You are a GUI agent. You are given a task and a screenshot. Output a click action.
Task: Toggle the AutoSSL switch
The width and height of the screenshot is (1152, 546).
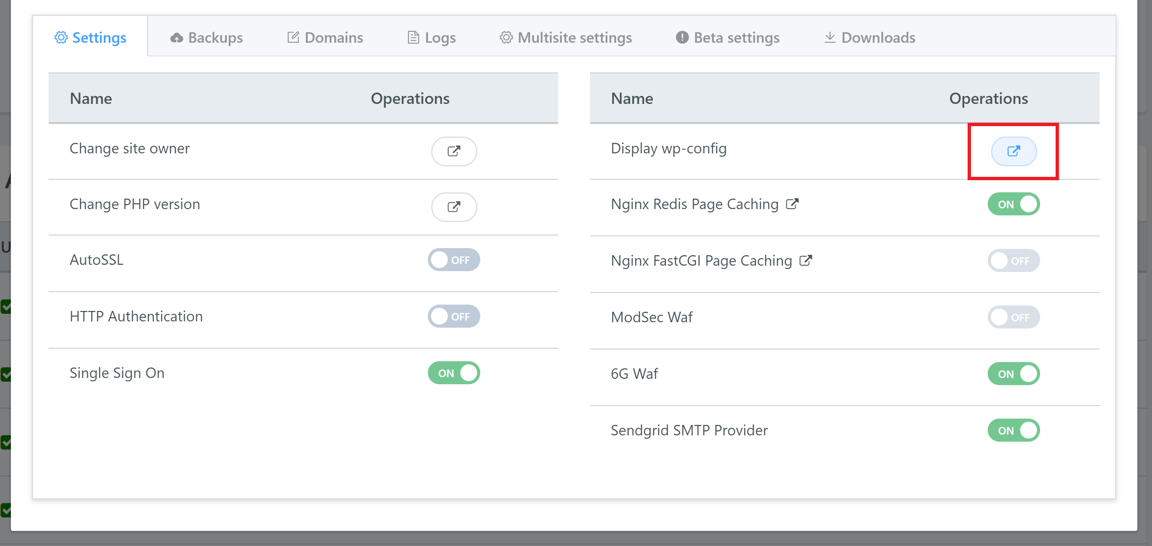(x=454, y=260)
